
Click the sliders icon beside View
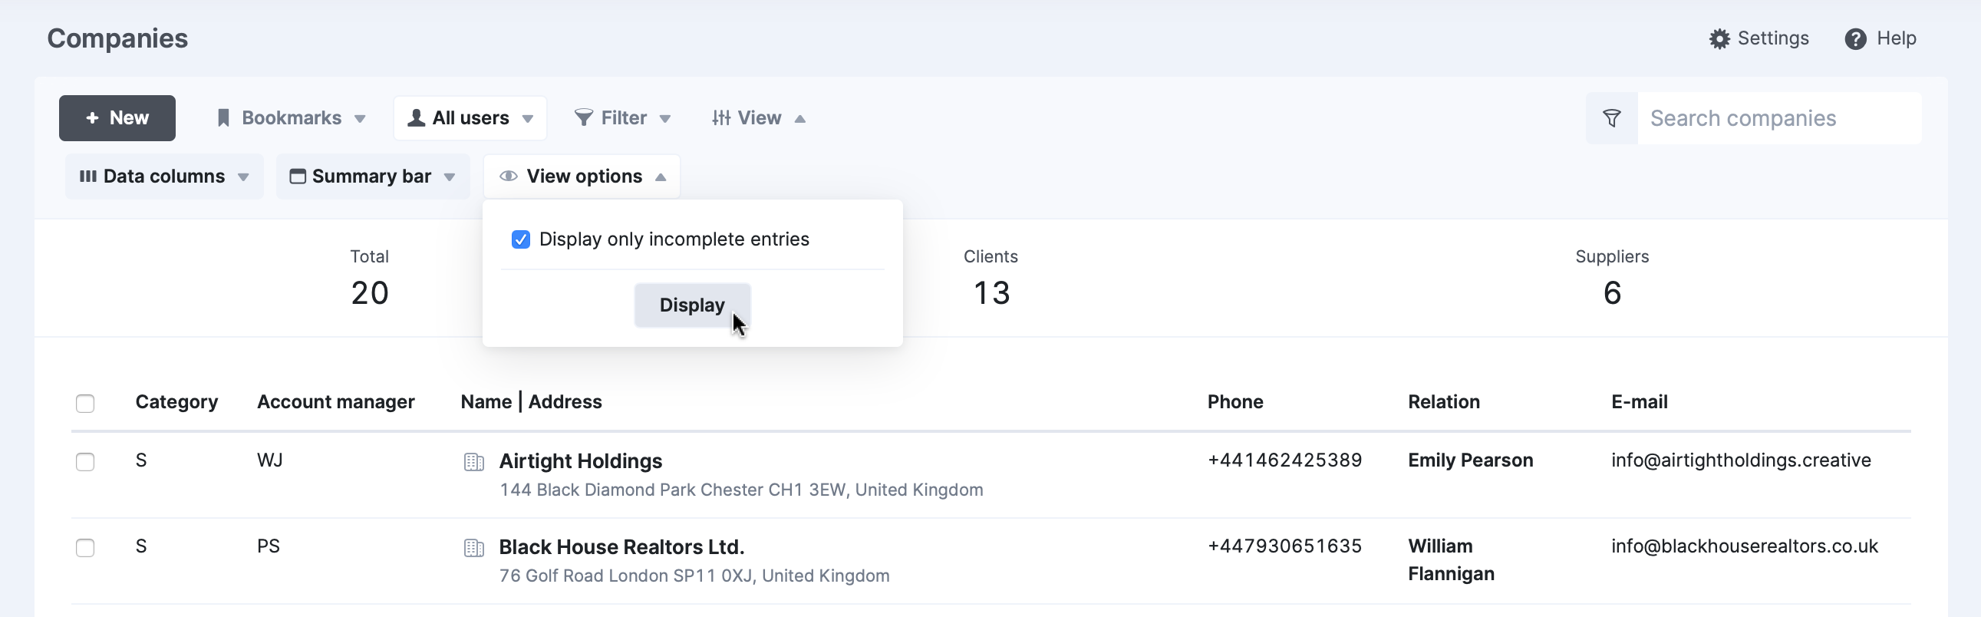tap(720, 117)
